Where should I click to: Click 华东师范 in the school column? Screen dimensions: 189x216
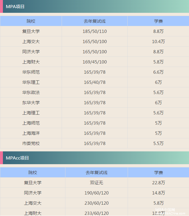point(31,72)
